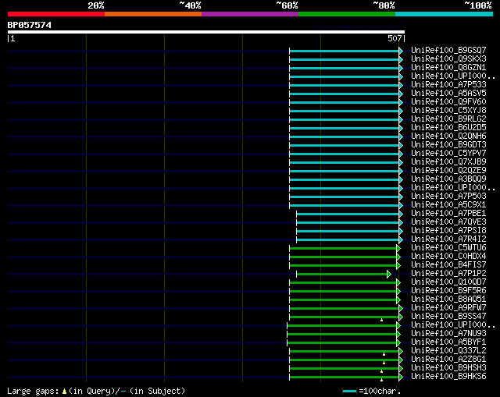Click the white query sequence bar
Viewport: 500px width, 397px height.
pos(206,32)
